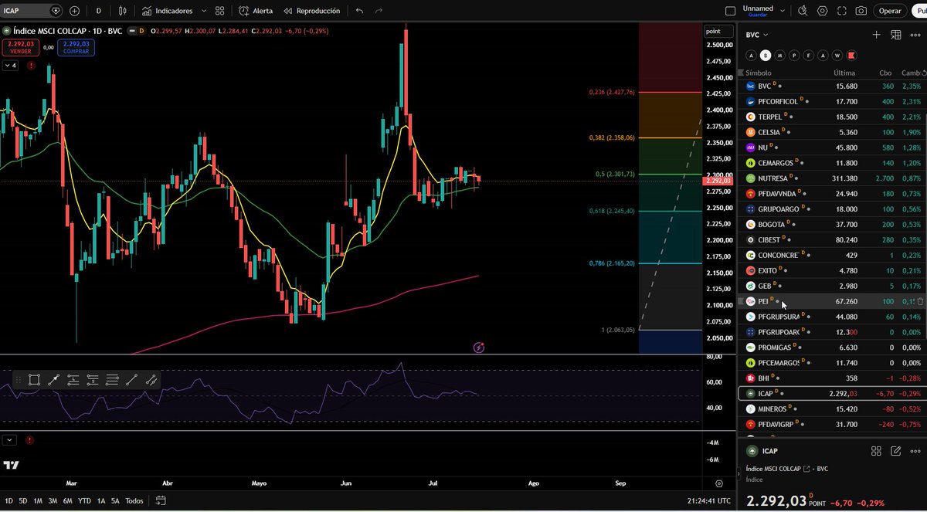The image size is (927, 512).
Task: Expand the Unnamed layout dropdown arrow
Action: [x=783, y=11]
